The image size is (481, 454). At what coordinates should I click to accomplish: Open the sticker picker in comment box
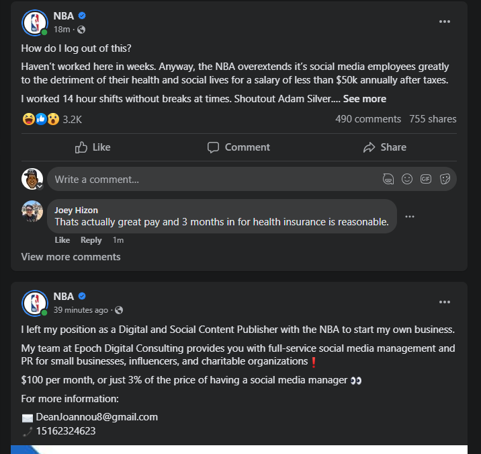[444, 179]
